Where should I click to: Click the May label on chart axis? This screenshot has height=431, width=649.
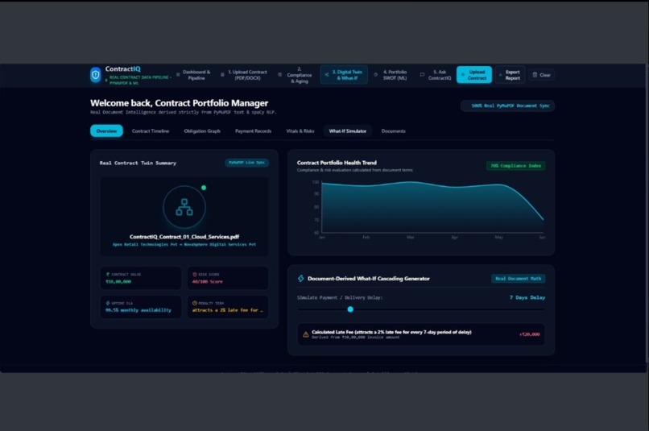[x=498, y=237]
